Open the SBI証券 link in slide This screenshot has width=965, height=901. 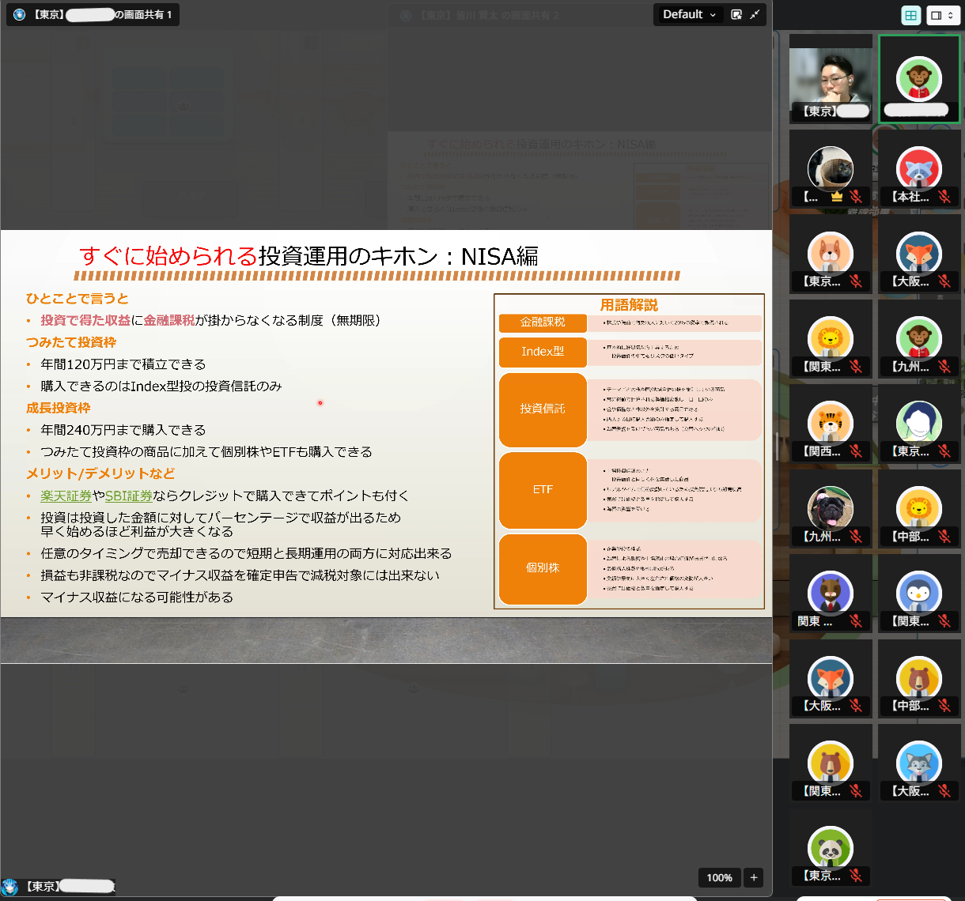pos(128,496)
